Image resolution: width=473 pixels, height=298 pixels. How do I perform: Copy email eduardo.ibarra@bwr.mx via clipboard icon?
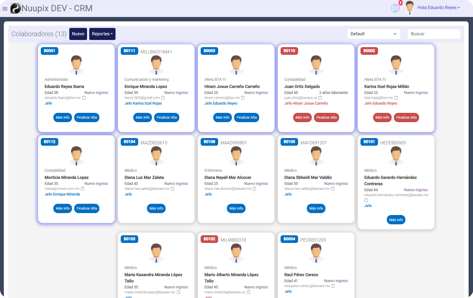(x=84, y=98)
